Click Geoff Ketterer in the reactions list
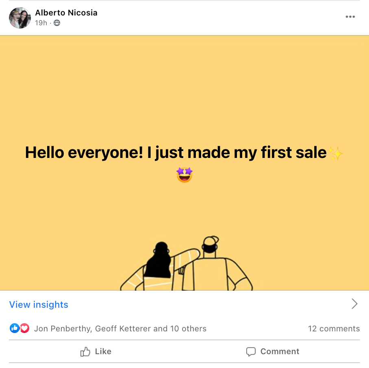This screenshot has width=369, height=368. click(x=123, y=329)
